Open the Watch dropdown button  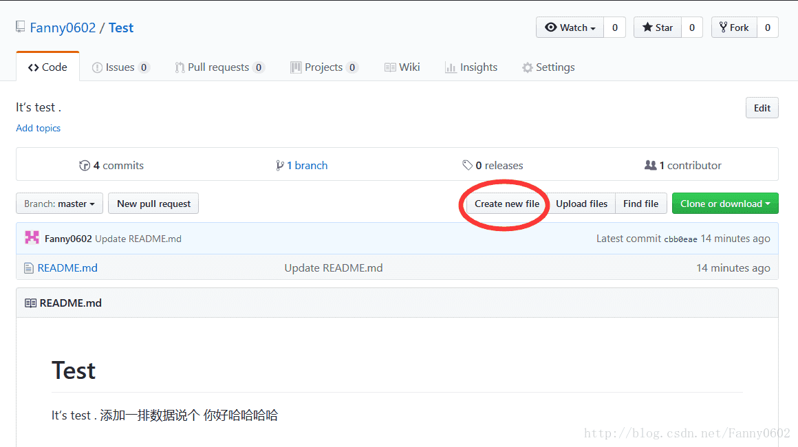[570, 28]
